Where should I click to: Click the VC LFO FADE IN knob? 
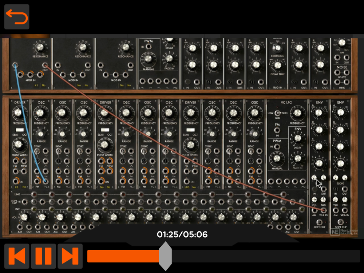point(298,159)
